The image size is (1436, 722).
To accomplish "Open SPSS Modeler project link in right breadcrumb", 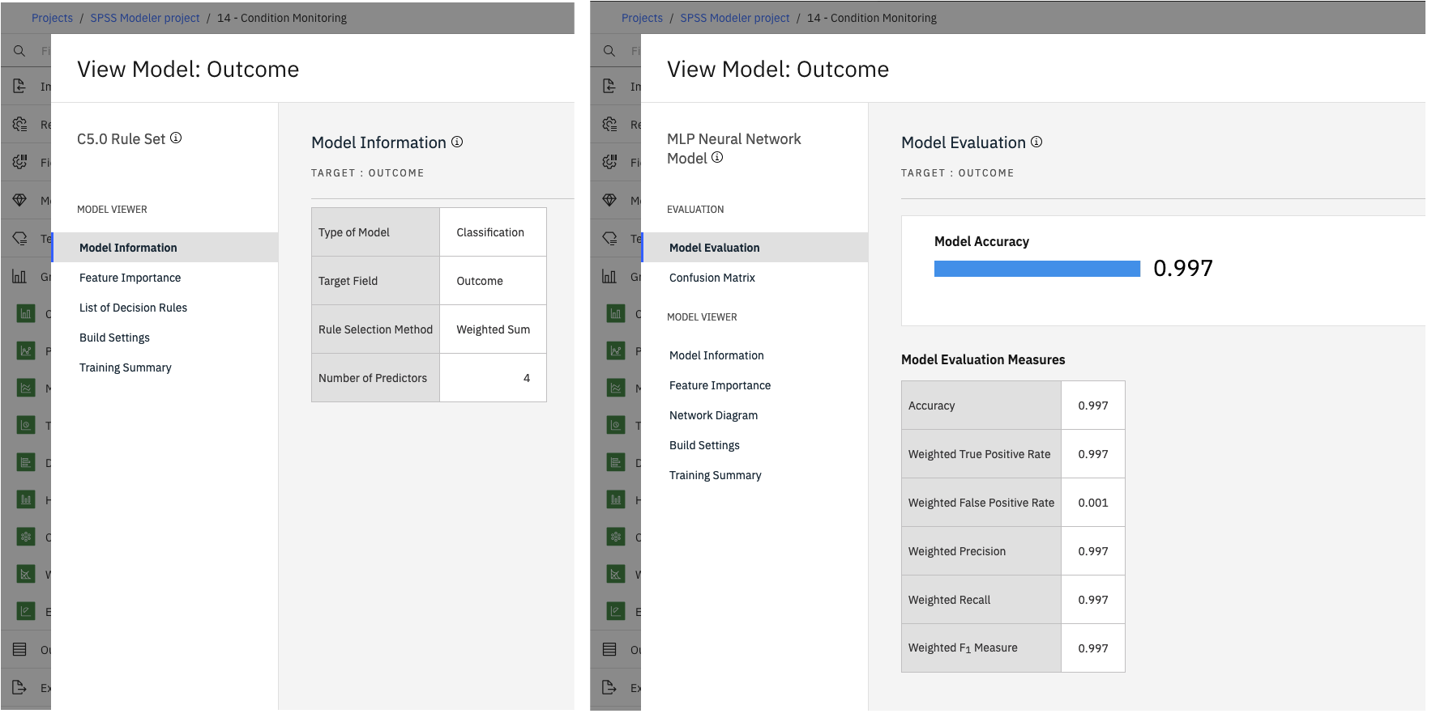I will click(x=734, y=18).
